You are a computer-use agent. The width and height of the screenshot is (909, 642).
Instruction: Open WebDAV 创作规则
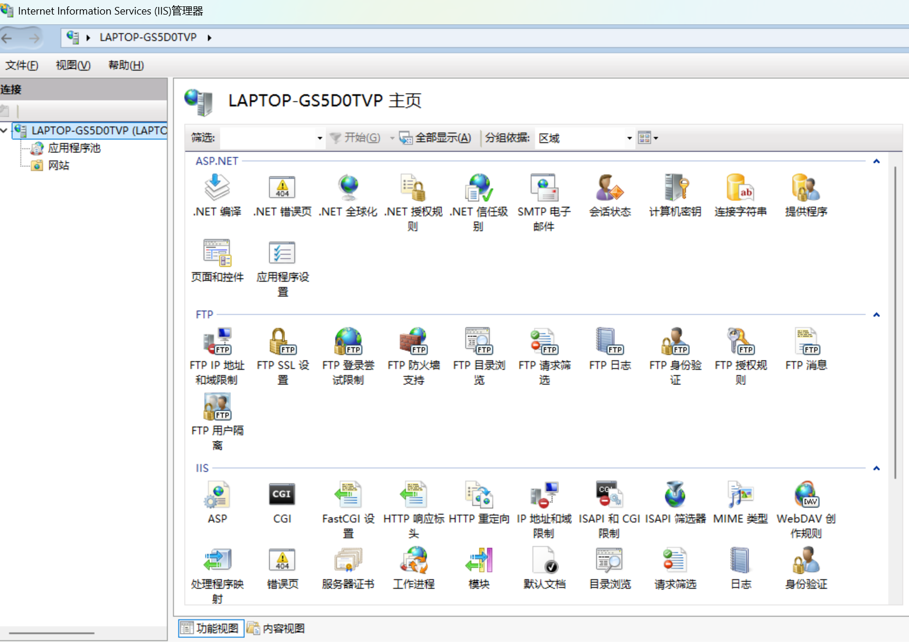pyautogui.click(x=806, y=509)
